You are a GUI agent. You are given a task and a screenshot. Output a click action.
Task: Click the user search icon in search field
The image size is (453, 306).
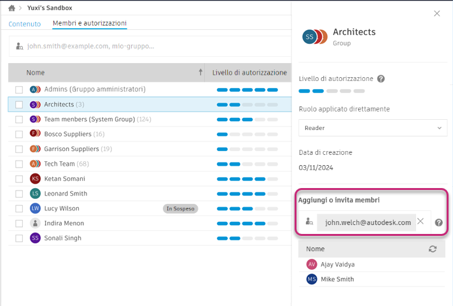tap(19, 47)
